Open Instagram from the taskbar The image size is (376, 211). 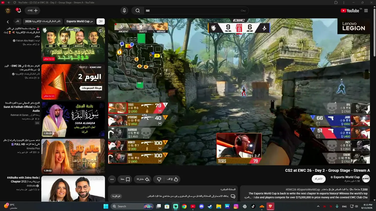click(x=236, y=206)
